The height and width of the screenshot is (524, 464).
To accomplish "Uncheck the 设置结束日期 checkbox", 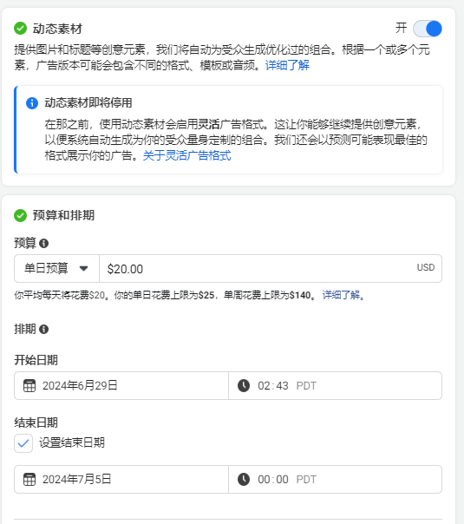I will pyautogui.click(x=23, y=443).
